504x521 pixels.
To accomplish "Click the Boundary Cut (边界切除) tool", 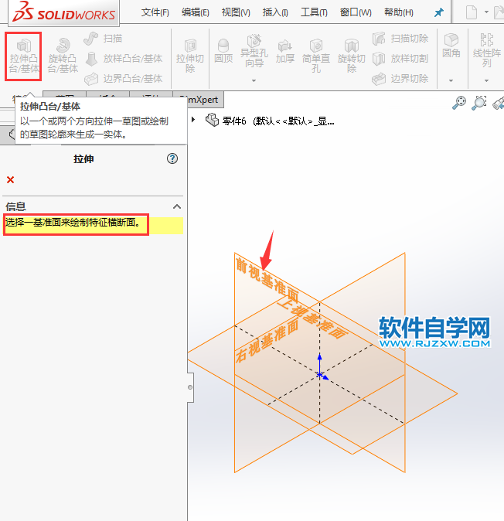I will [400, 78].
